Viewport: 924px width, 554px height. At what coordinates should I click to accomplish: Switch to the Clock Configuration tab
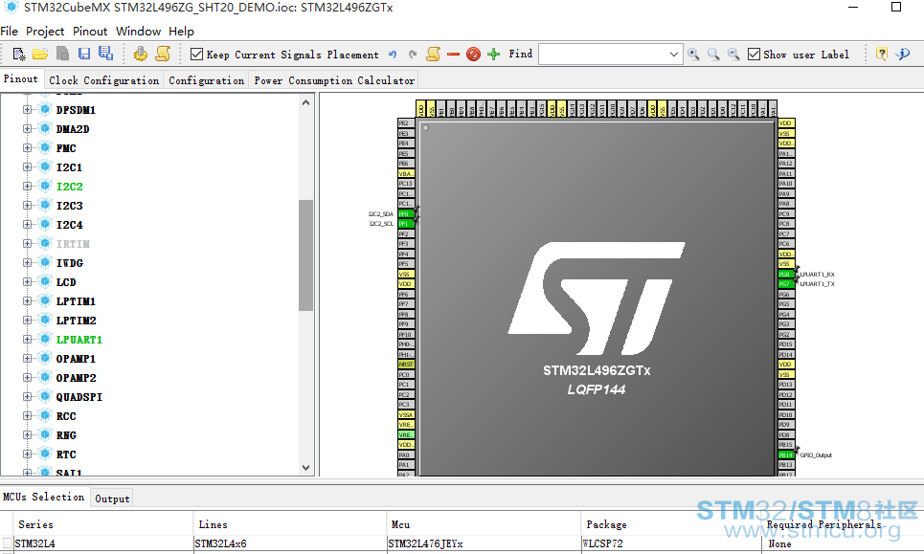pyautogui.click(x=103, y=80)
